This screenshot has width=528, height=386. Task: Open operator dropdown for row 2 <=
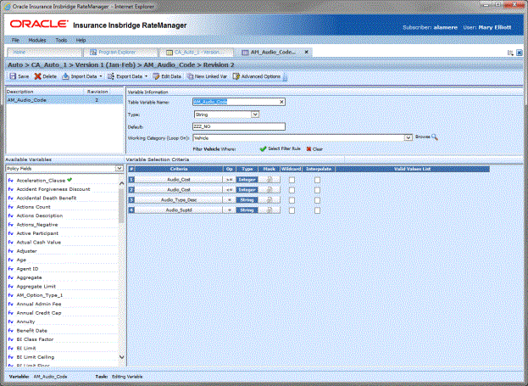230,190
